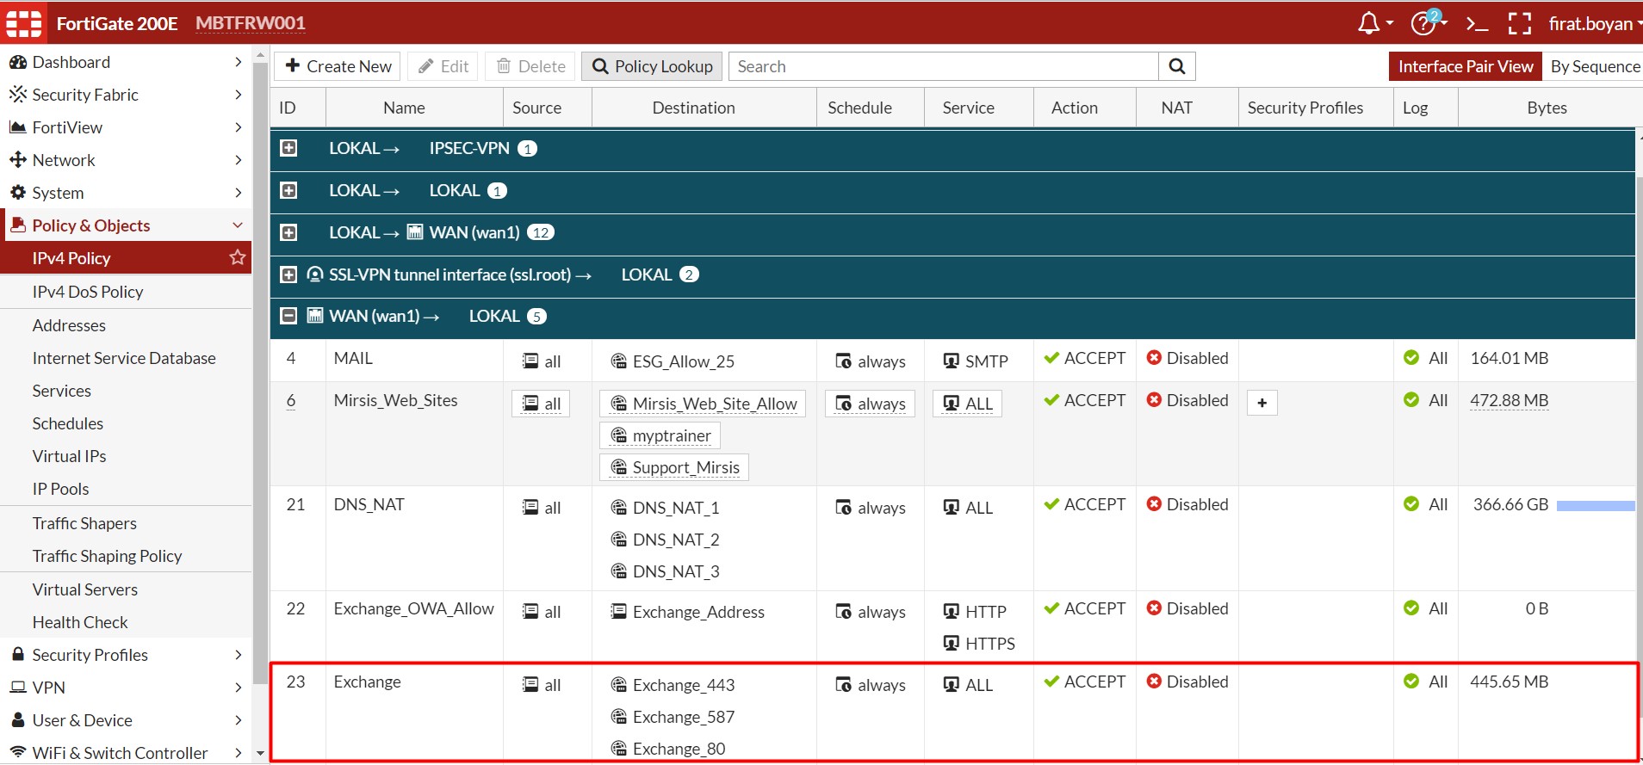Image resolution: width=1643 pixels, height=765 pixels.
Task: Click the SSL-VPN tunnel interface icon
Action: (315, 275)
